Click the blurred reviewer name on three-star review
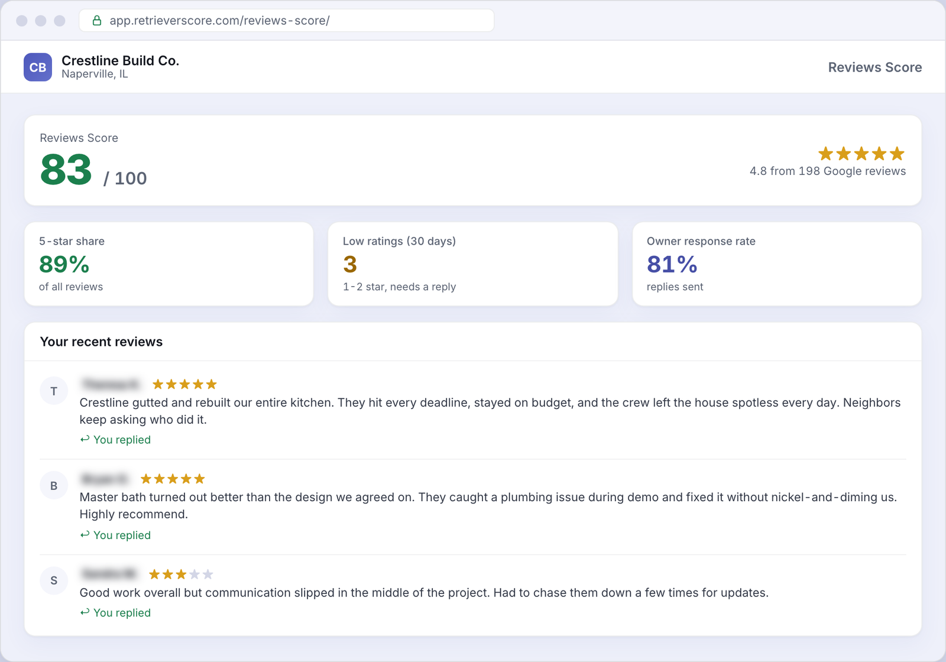Screen dimensions: 946x662 point(109,574)
